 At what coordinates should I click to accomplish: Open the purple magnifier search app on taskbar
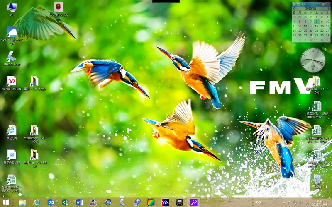pyautogui.click(x=194, y=202)
